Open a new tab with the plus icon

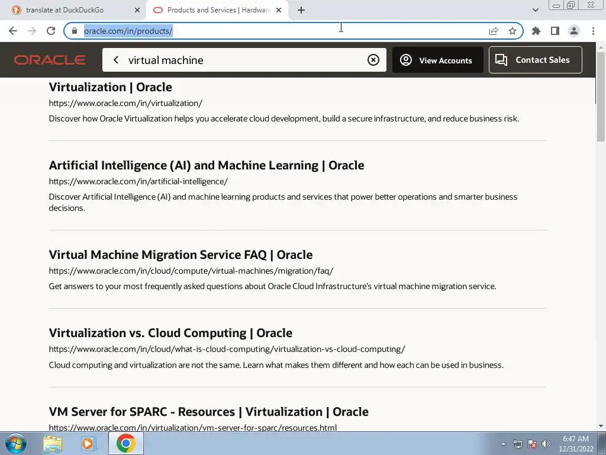301,10
